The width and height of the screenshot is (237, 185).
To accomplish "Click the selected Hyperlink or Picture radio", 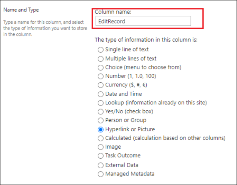I will point(100,129).
